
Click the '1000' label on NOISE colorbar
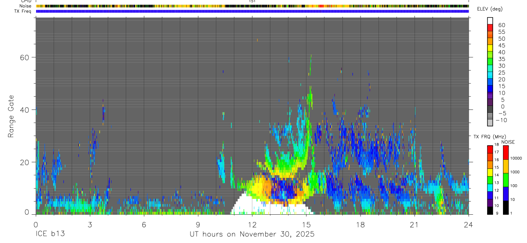tap(515, 172)
